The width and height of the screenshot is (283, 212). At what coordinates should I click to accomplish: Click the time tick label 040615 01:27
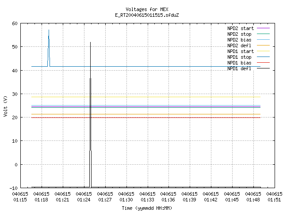pyautogui.click(x=105, y=197)
